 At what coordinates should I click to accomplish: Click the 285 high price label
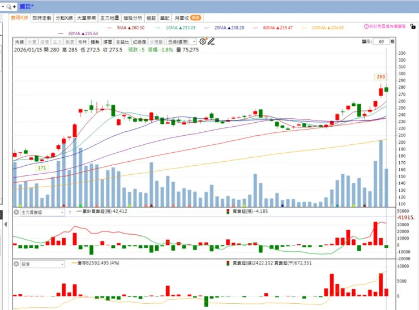[380, 76]
